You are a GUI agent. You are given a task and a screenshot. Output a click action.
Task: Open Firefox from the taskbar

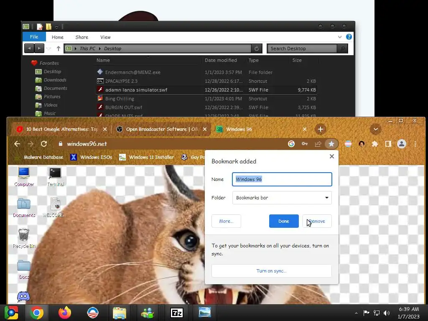pyautogui.click(x=65, y=313)
